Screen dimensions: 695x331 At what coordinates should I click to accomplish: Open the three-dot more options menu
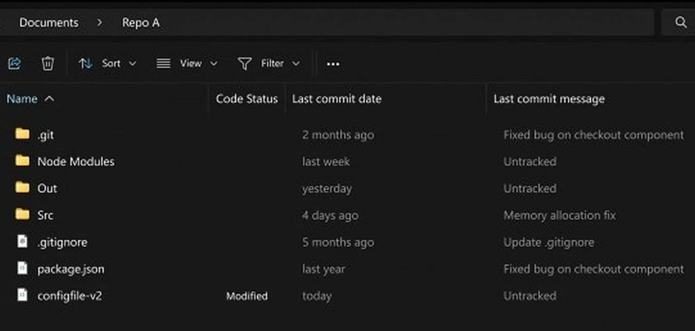pyautogui.click(x=333, y=64)
